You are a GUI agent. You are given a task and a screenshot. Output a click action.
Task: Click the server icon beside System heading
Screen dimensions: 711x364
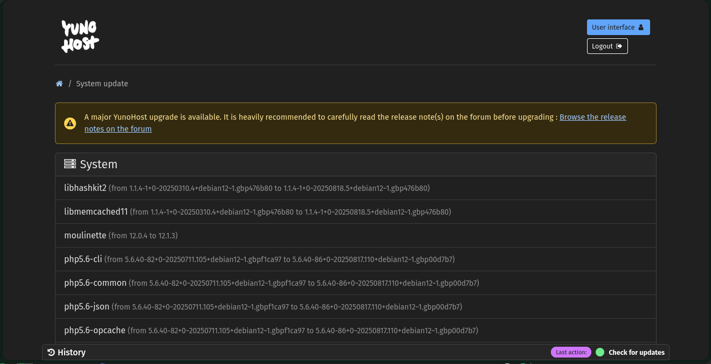pyautogui.click(x=70, y=164)
